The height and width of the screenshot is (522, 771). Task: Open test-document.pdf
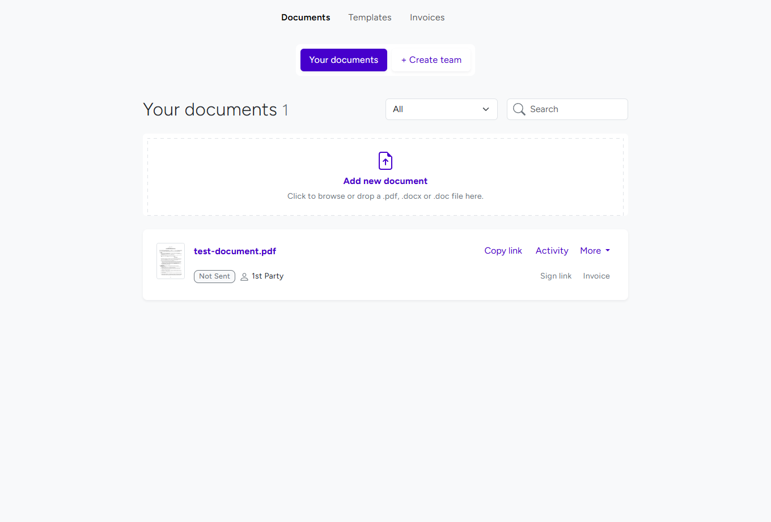pos(235,251)
